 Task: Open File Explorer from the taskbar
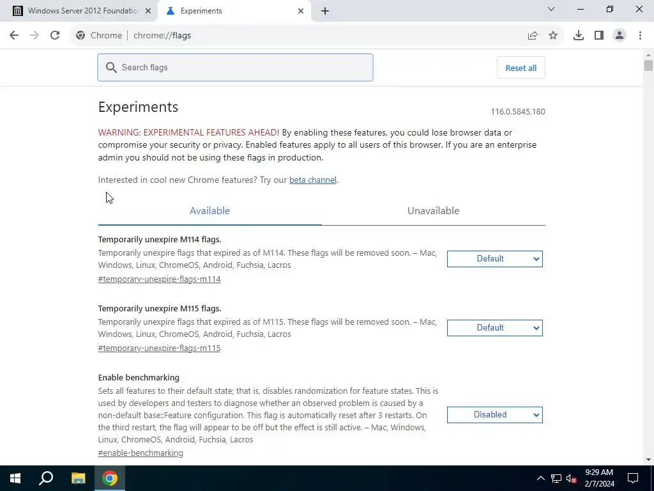point(78,478)
